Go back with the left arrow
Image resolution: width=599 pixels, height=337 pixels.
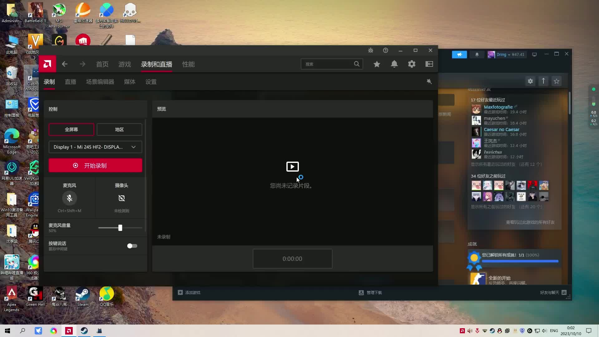(x=65, y=64)
